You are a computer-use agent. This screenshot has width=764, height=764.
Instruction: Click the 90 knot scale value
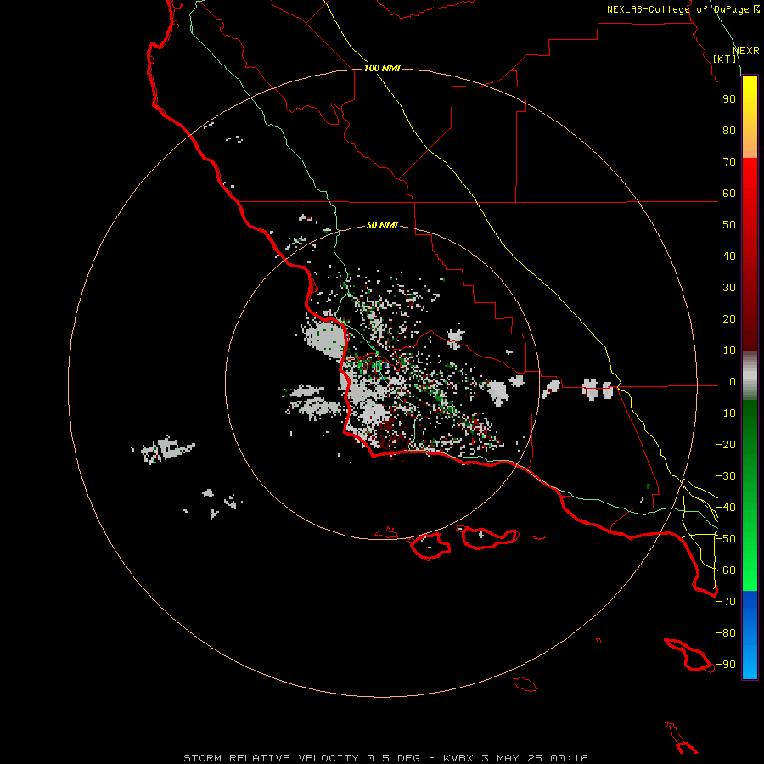pyautogui.click(x=729, y=99)
